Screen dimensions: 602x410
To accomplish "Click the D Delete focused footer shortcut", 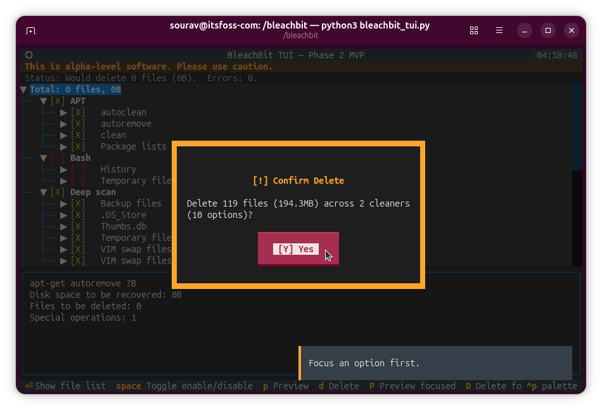I will 494,386.
